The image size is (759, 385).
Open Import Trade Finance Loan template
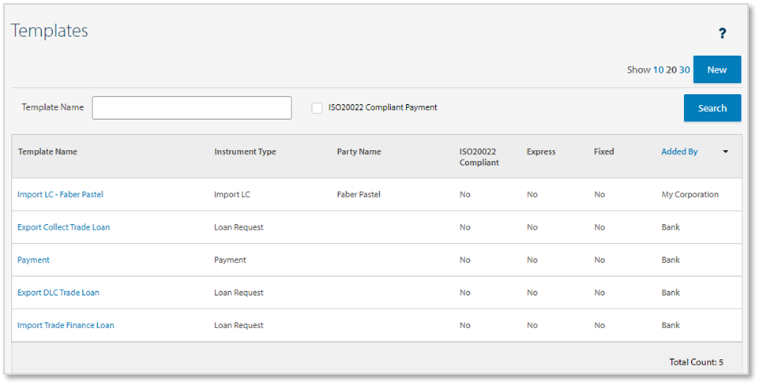(x=66, y=325)
